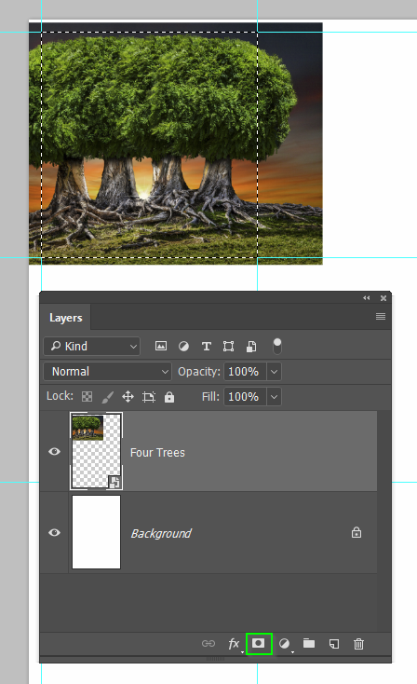Open the Layers panel menu

[381, 316]
